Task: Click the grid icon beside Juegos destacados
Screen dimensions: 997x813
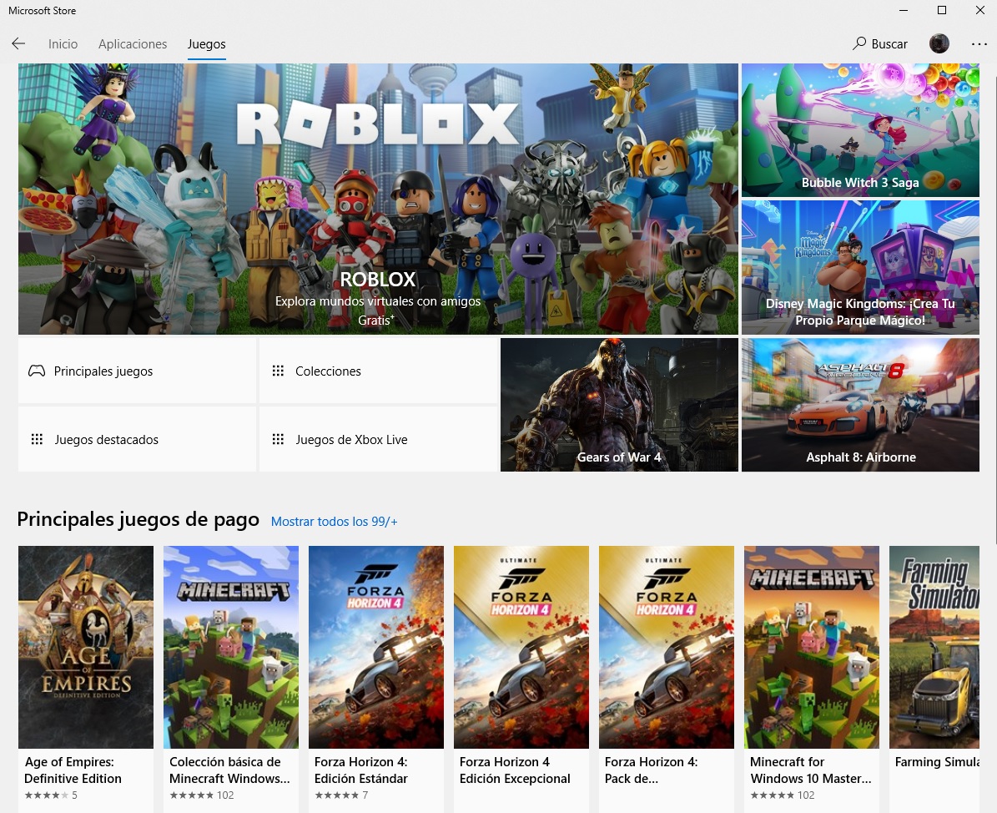Action: click(x=37, y=439)
